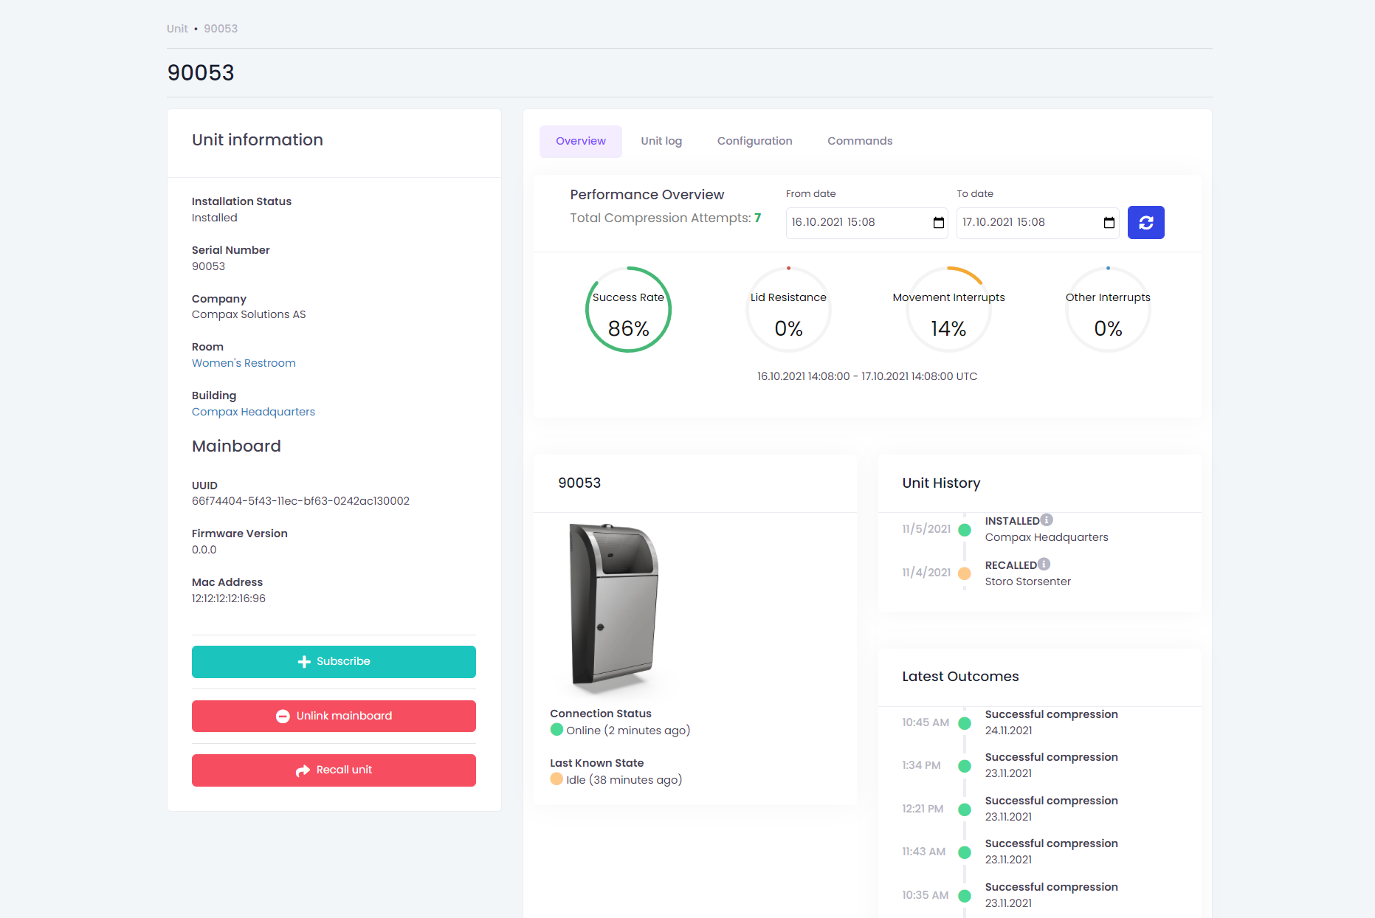This screenshot has width=1375, height=918.
Task: Open the From date calendar picker icon
Action: pos(938,223)
